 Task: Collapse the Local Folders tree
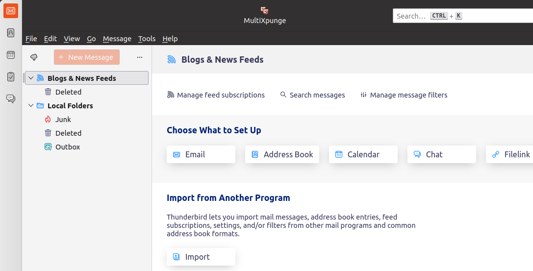tap(31, 106)
